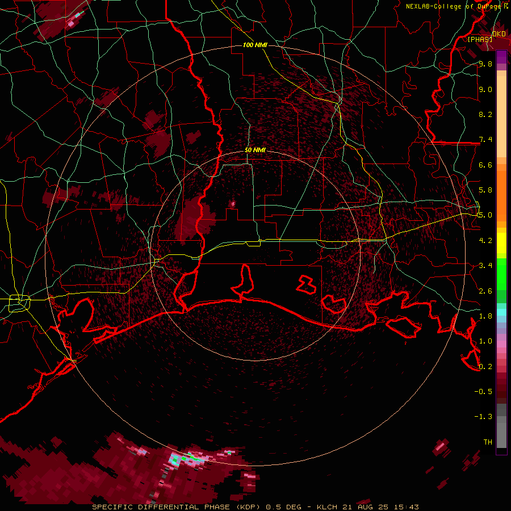Click the yellow band on the KDP color bar

point(501,243)
